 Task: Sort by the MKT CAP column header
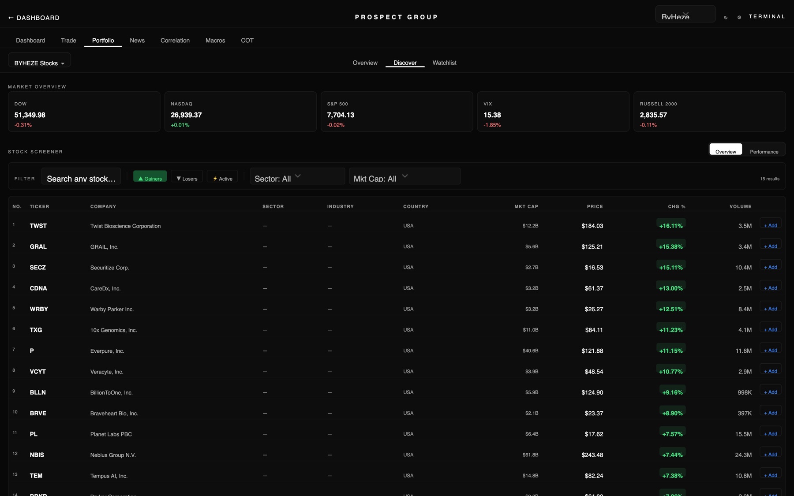pyautogui.click(x=526, y=206)
